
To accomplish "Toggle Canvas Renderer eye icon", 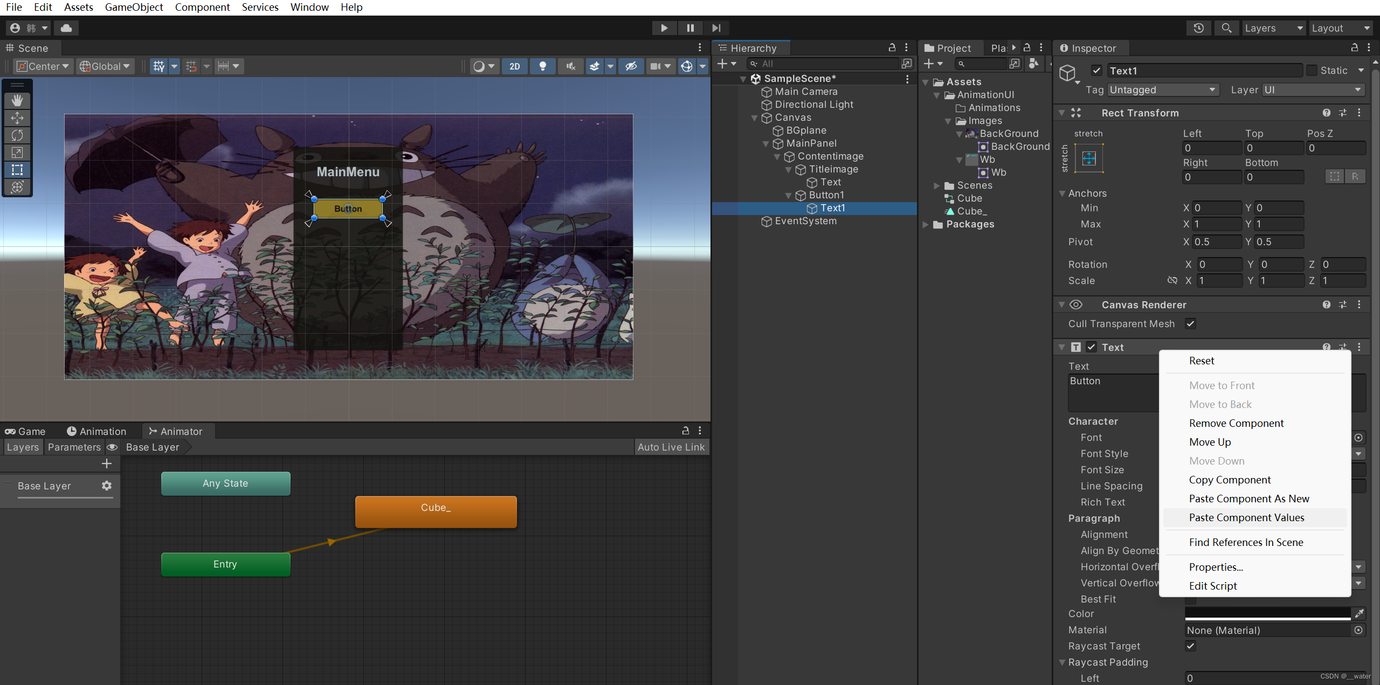I will point(1076,305).
